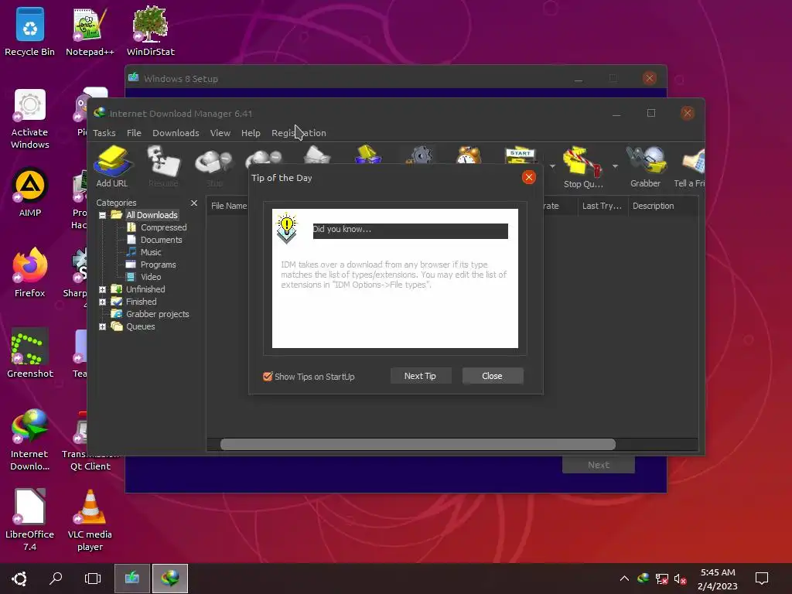Expand the Queues category node
Screen dimensions: 792x594
pos(102,327)
